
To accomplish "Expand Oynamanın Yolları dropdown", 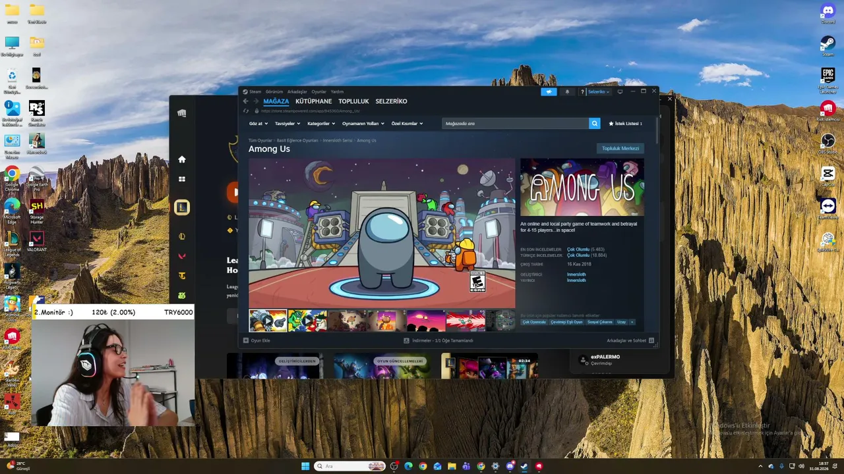I will coord(363,124).
